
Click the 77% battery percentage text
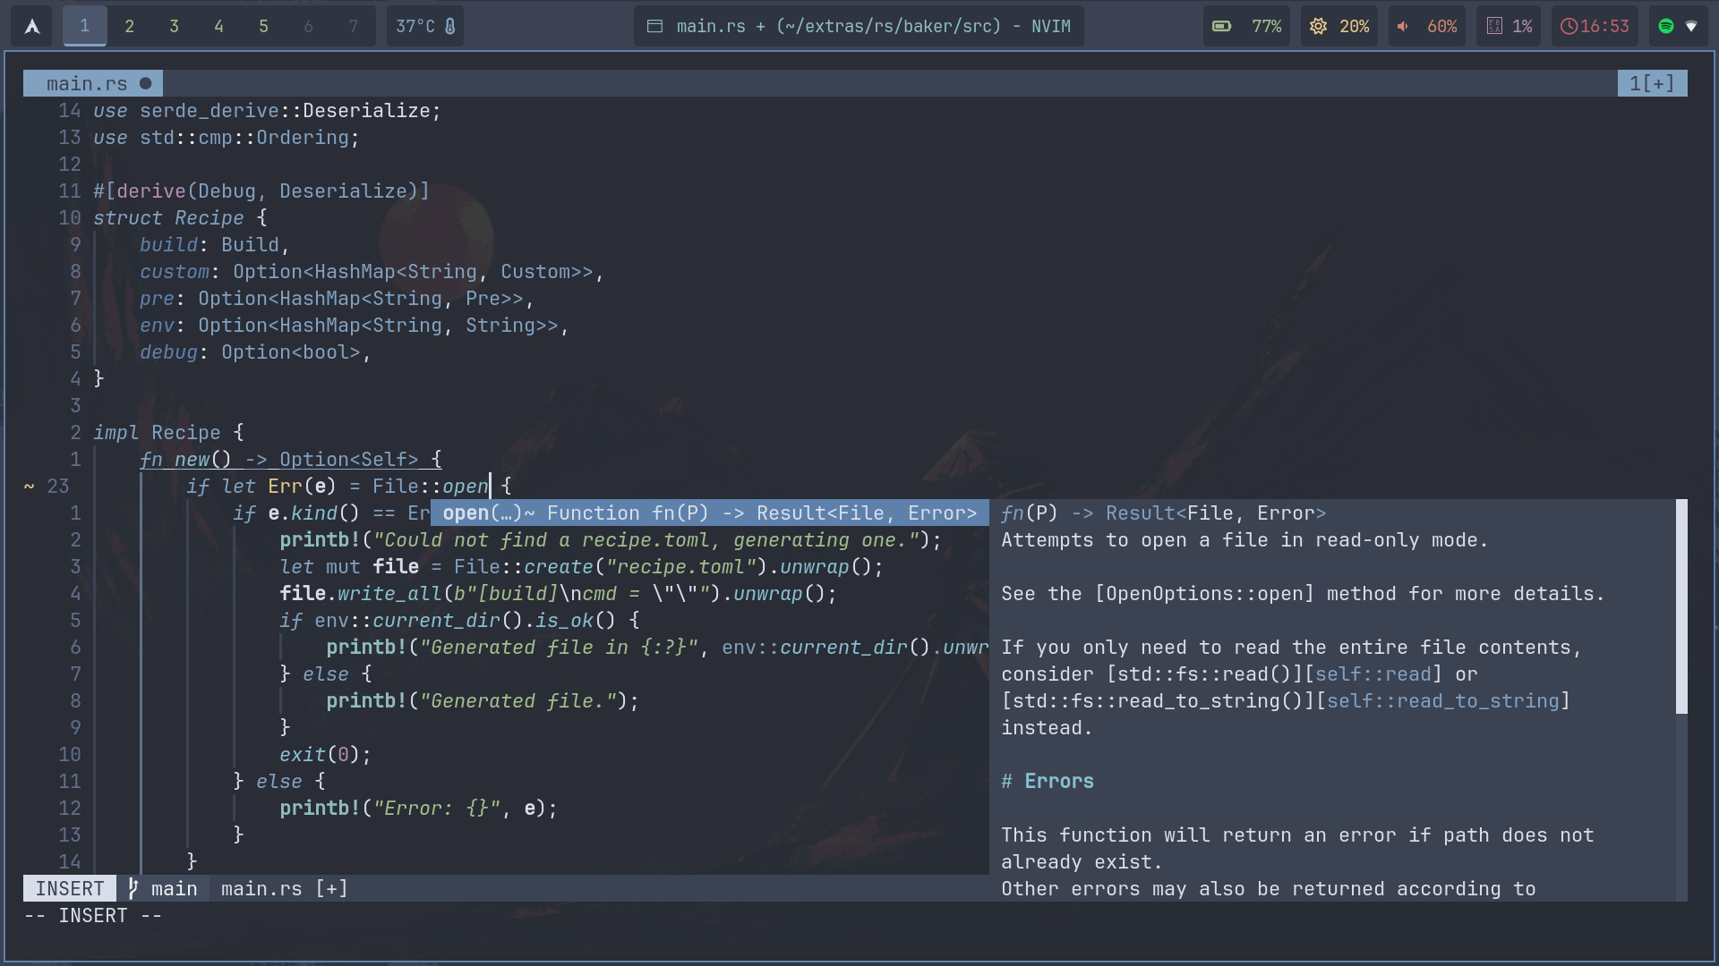click(1266, 26)
